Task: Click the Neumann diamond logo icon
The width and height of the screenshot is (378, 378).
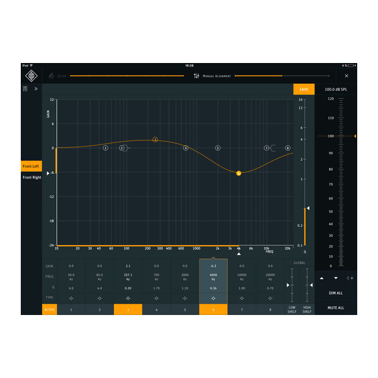Action: [x=31, y=76]
